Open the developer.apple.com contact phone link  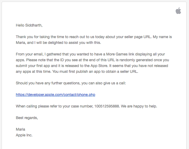(56, 95)
